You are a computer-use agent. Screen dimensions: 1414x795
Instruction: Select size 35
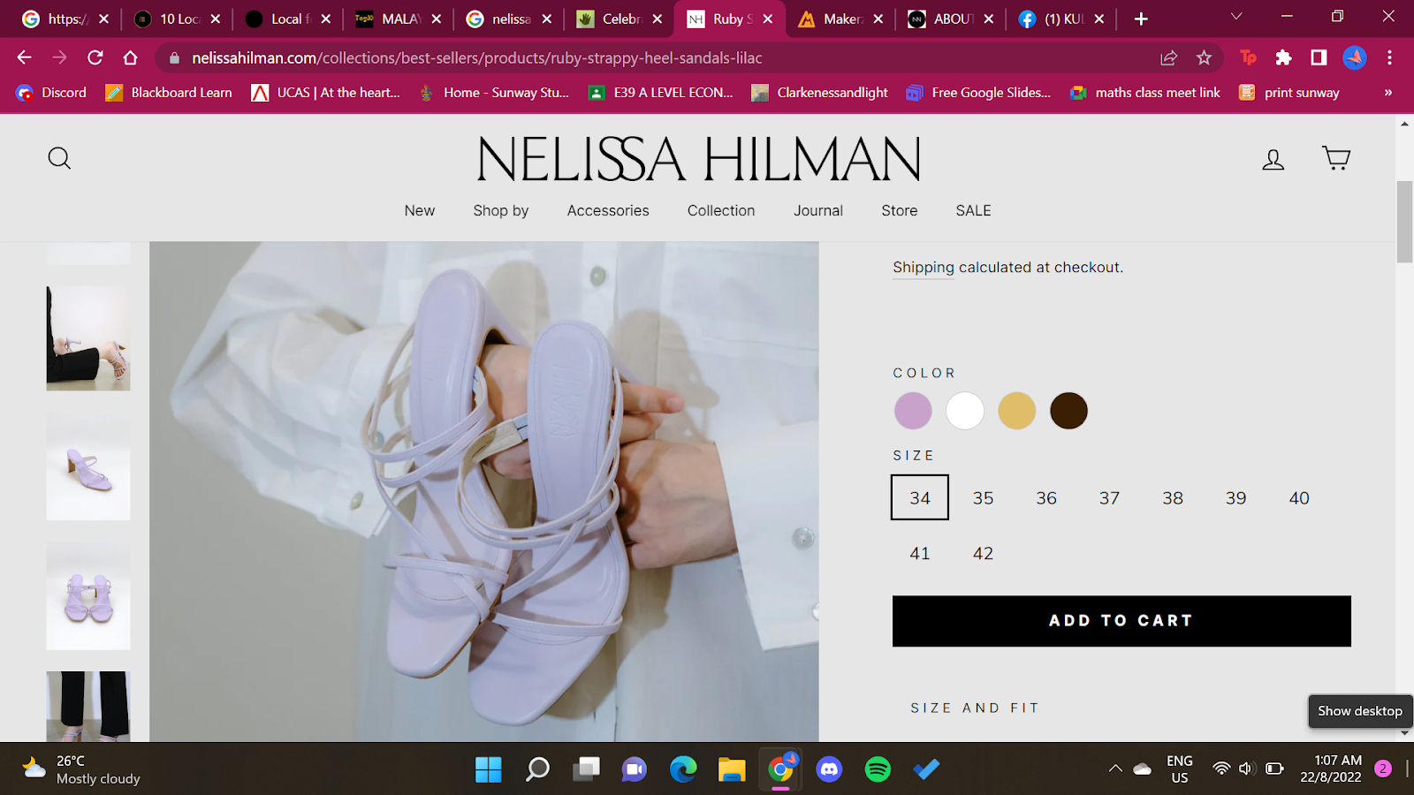[983, 498]
